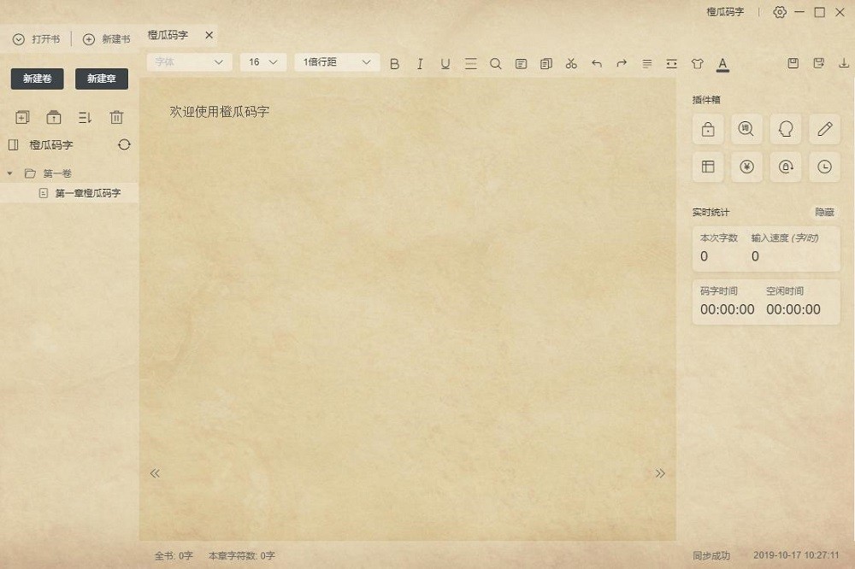Open the ¥ income calculator plugin
The width and height of the screenshot is (855, 569).
746,167
